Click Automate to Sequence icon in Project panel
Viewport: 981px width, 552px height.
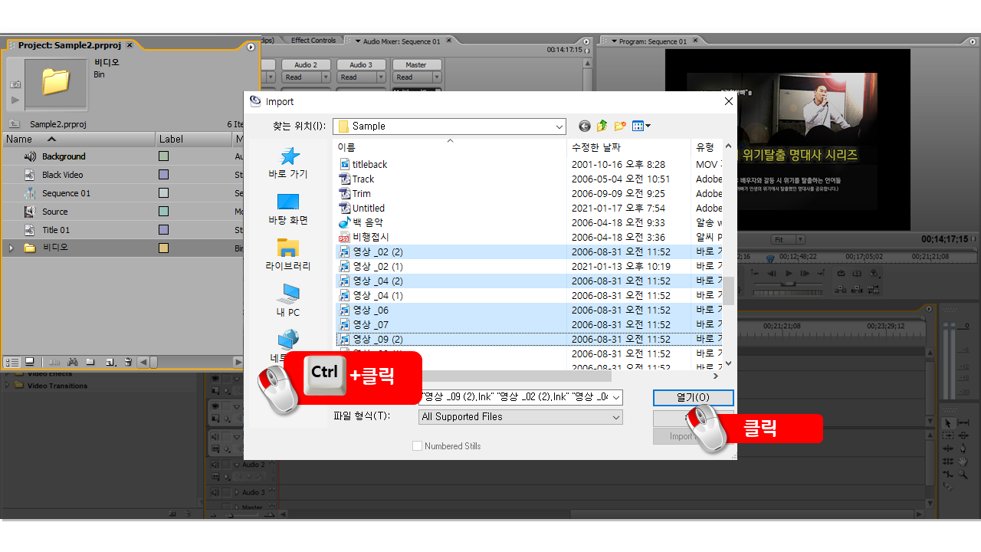pyautogui.click(x=54, y=362)
